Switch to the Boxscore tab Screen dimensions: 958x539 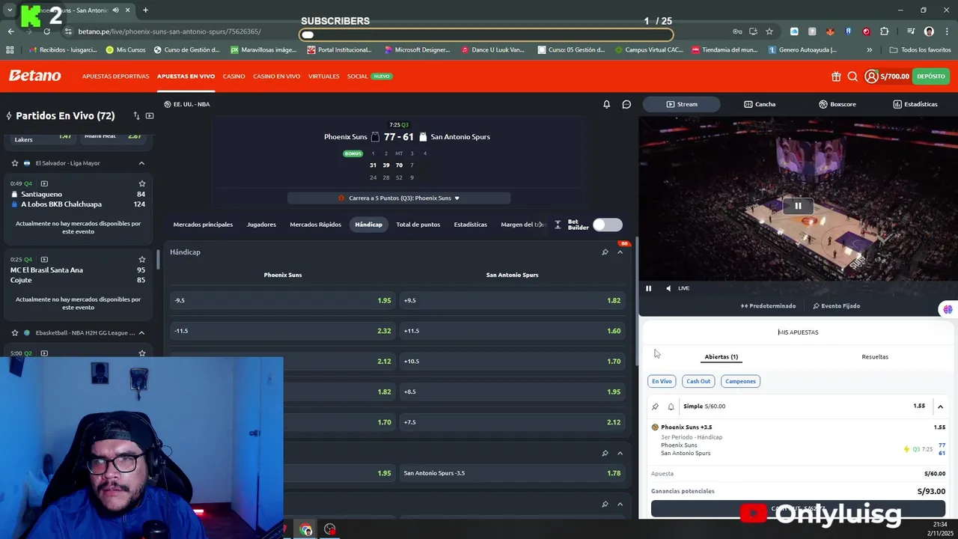tap(837, 104)
